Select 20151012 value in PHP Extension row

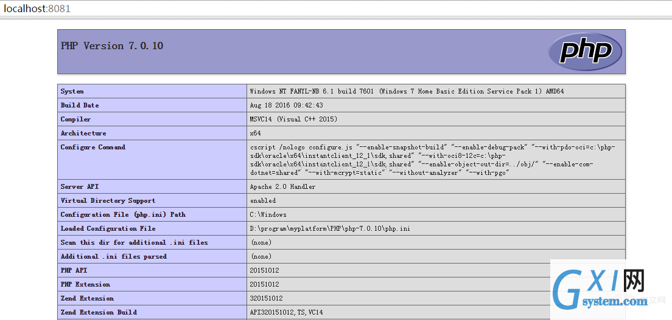pyautogui.click(x=264, y=285)
